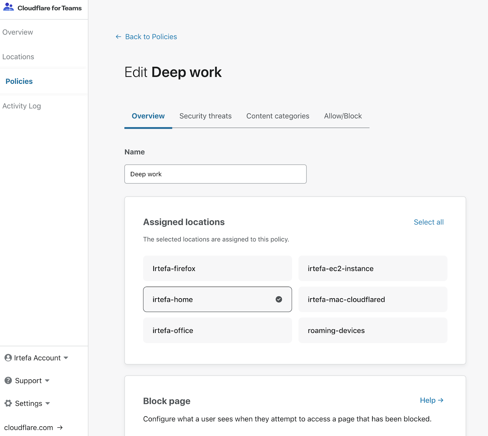This screenshot has width=488, height=436.
Task: Select the irtefa-ec2-instance location
Action: point(372,268)
